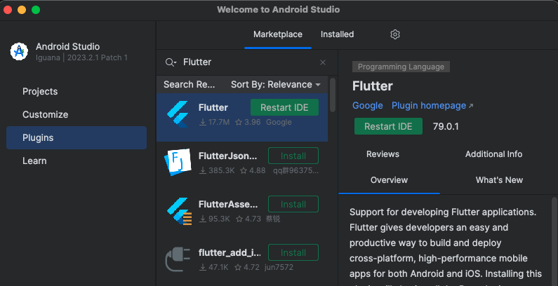Select the flutter_add_i... plugin name

click(230, 252)
